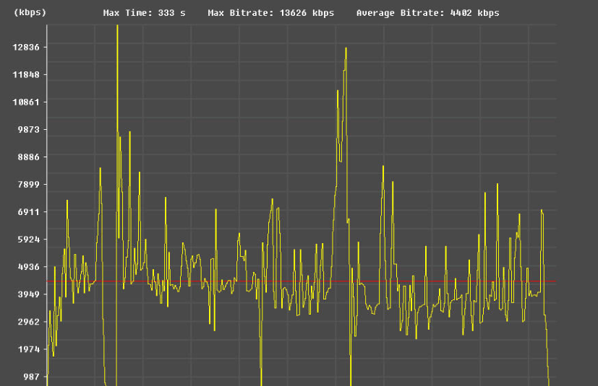Viewport: 598px width, 386px height.
Task: Click the 7899 y-axis label
Action: tap(29, 184)
